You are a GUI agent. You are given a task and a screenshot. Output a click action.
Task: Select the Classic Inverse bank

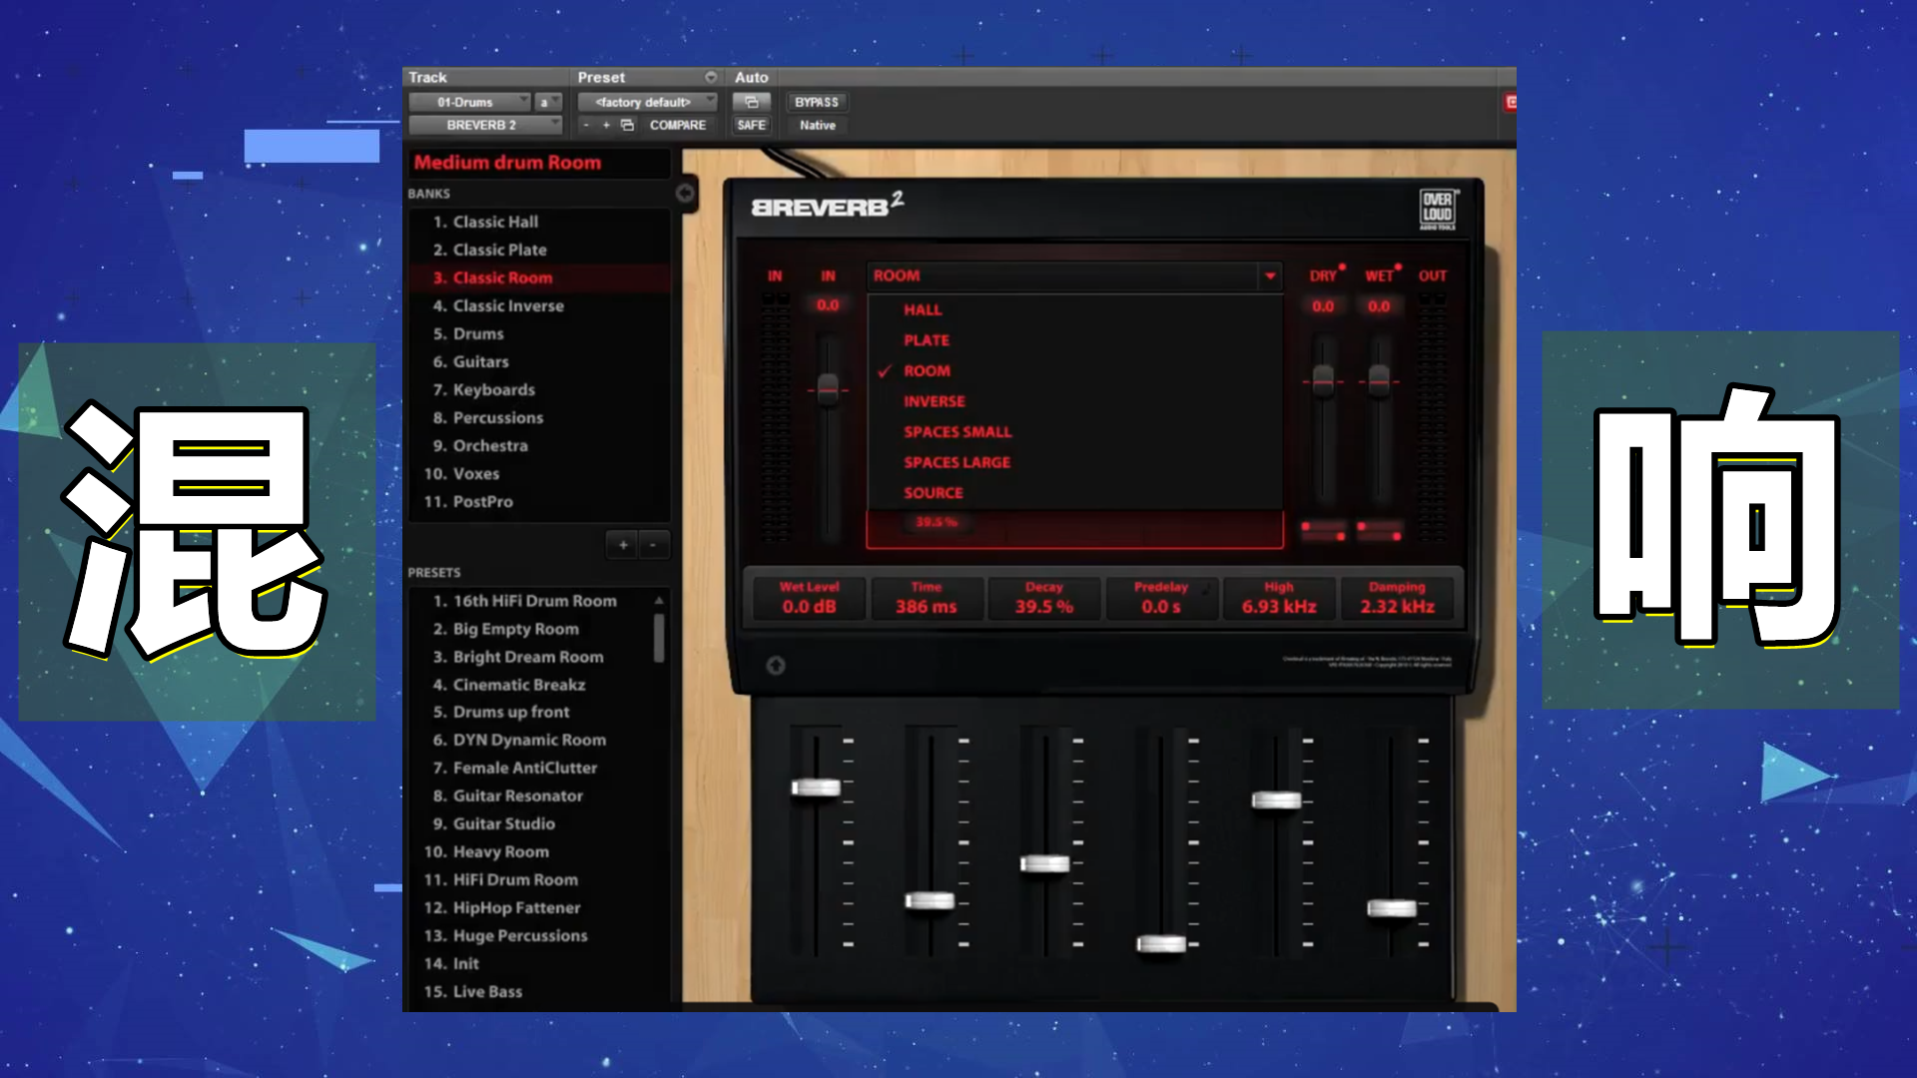coord(539,305)
